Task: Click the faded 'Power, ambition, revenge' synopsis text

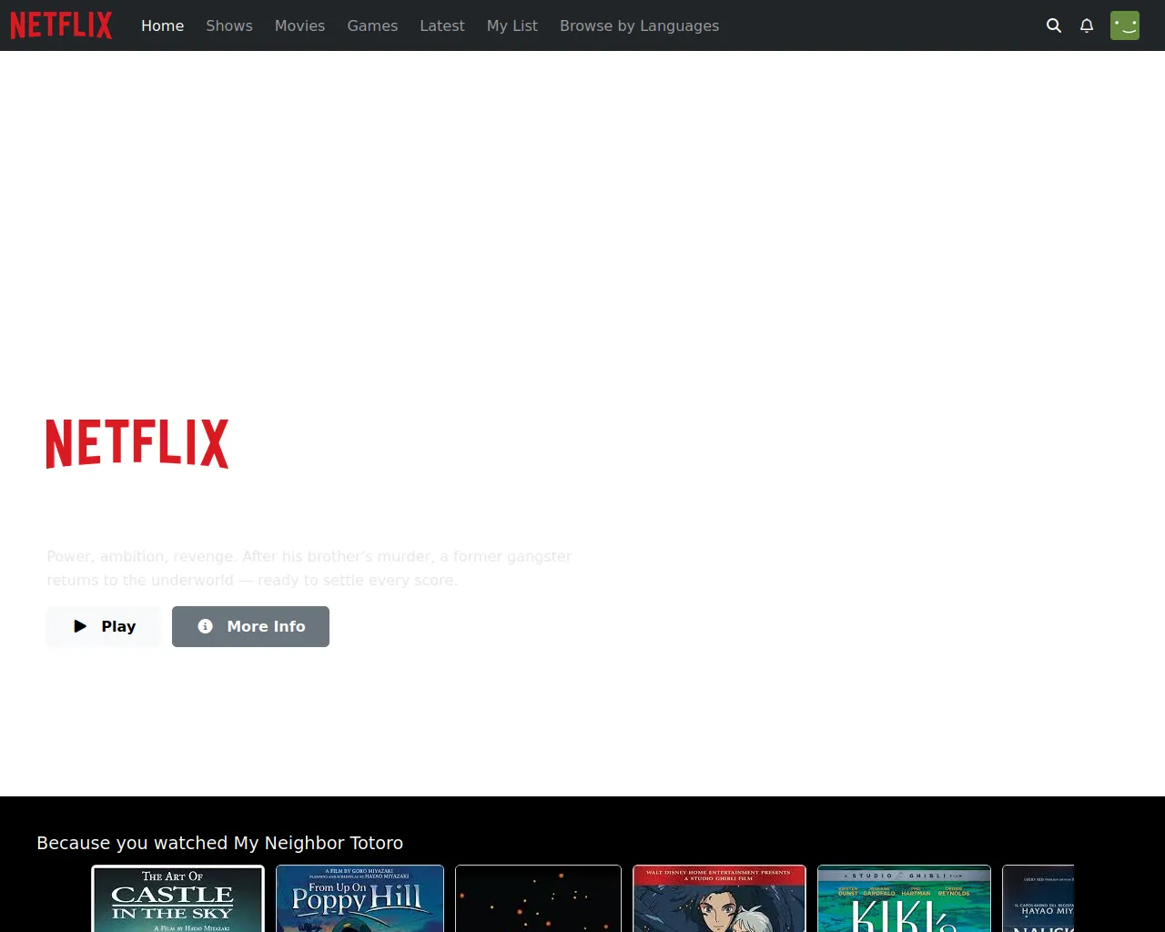Action: tap(309, 568)
